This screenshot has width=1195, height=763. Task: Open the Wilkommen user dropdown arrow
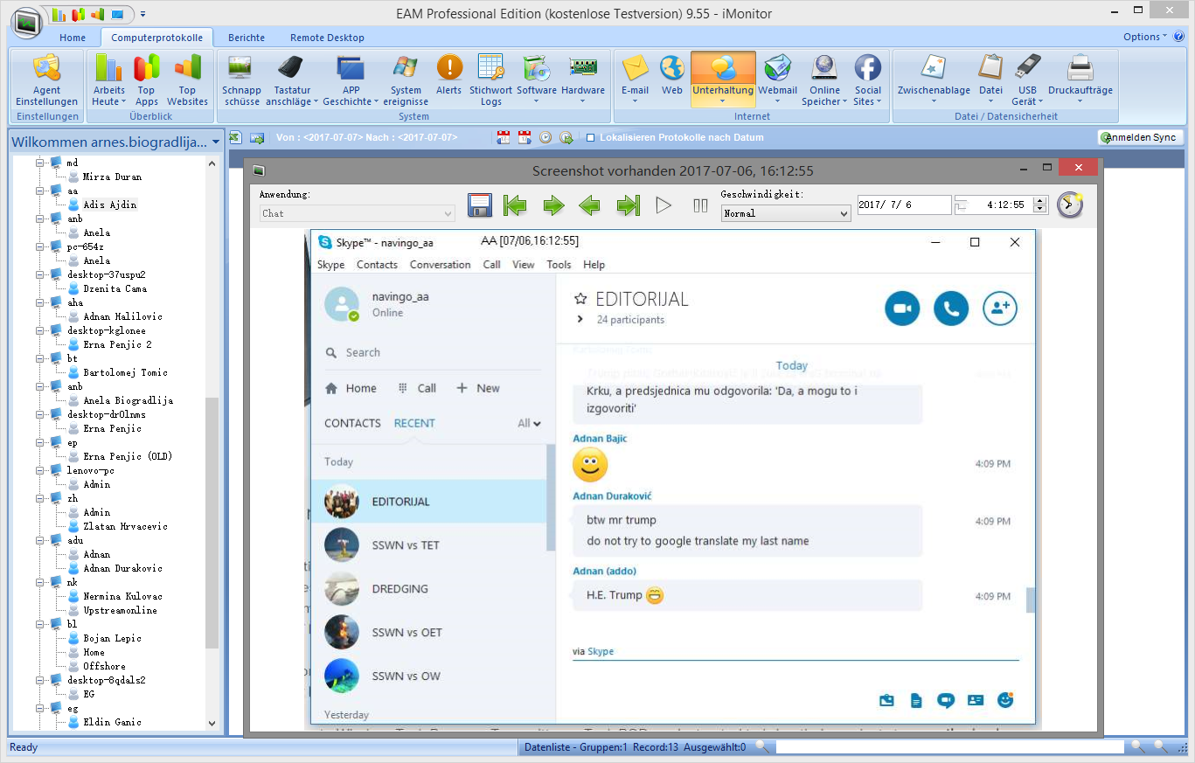(x=215, y=142)
